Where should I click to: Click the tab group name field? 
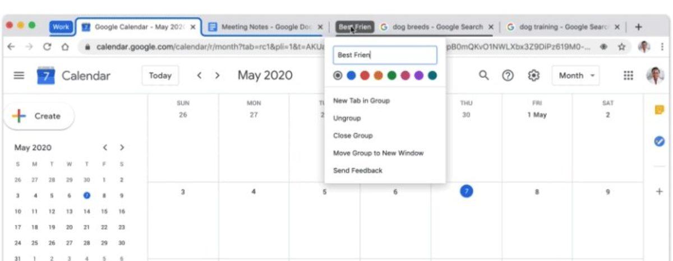point(385,55)
